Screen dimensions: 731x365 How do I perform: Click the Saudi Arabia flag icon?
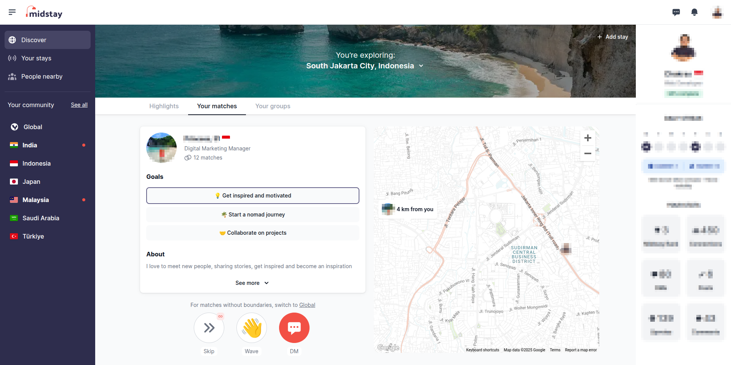point(14,218)
